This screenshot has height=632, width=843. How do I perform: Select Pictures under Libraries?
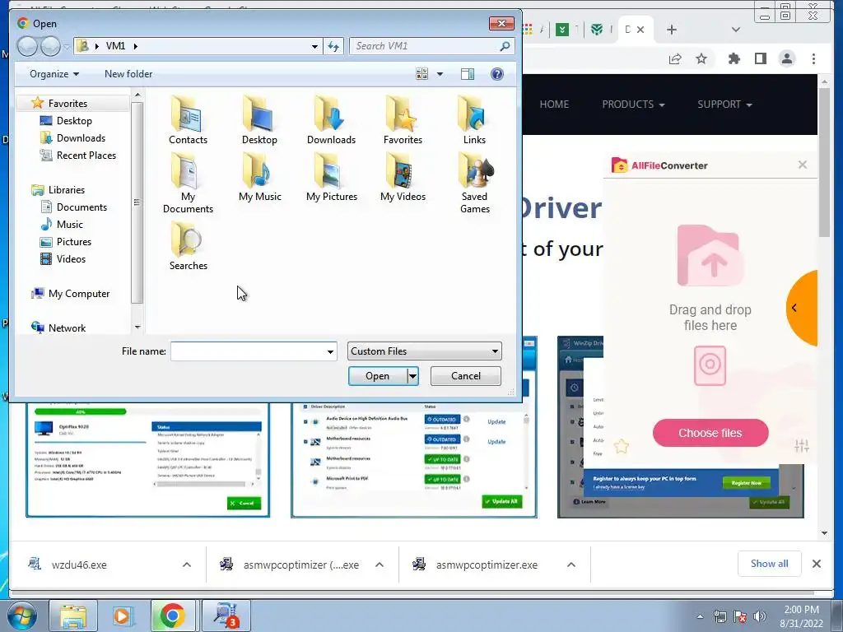(73, 242)
